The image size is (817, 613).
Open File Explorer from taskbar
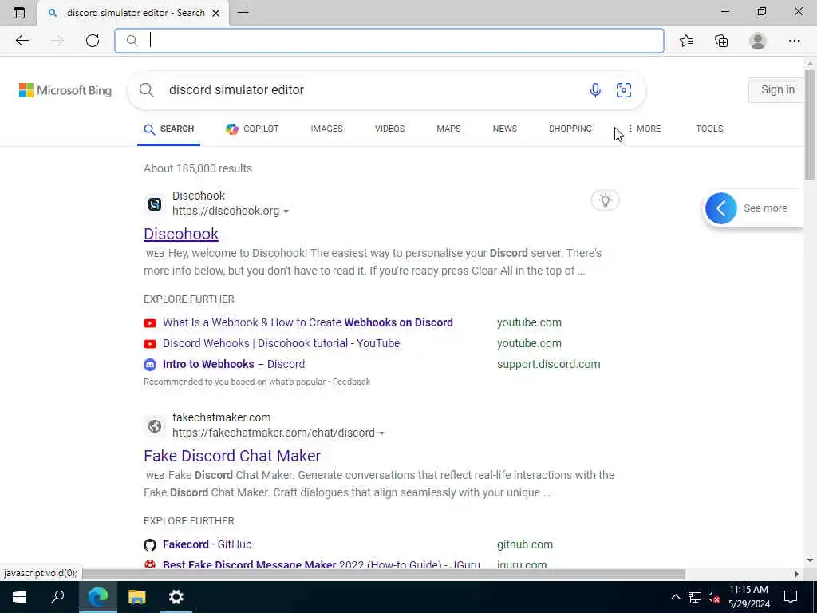pyautogui.click(x=136, y=597)
